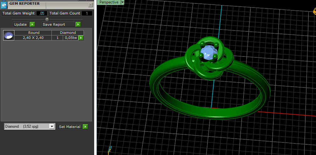Open the Perspective viewport dropdown arrow
Screen dimensions: 316x155
[122, 2]
